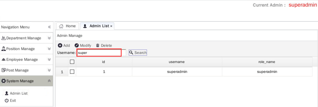Click the Delete trash icon
Viewport: 318px width, 107px height.
tap(98, 45)
